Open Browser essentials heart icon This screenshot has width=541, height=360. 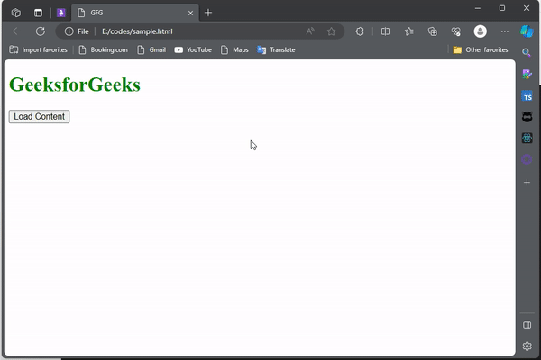[455, 31]
